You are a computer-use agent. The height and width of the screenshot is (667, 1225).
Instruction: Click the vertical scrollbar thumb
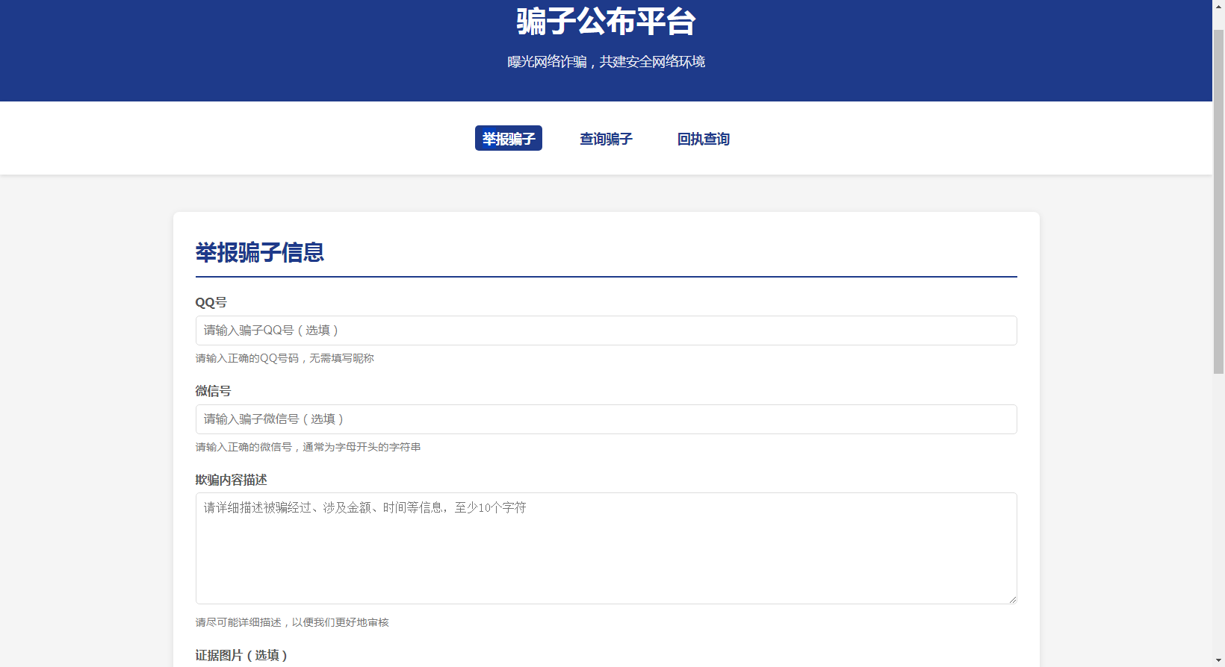pos(1218,201)
